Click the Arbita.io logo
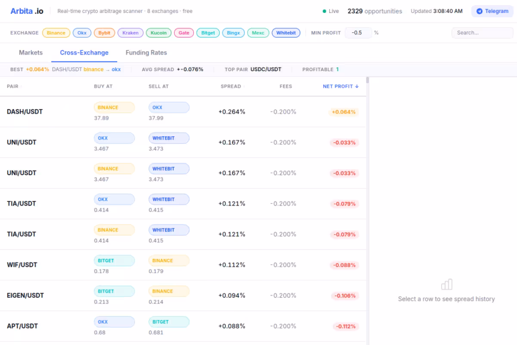The width and height of the screenshot is (517, 345). click(27, 11)
